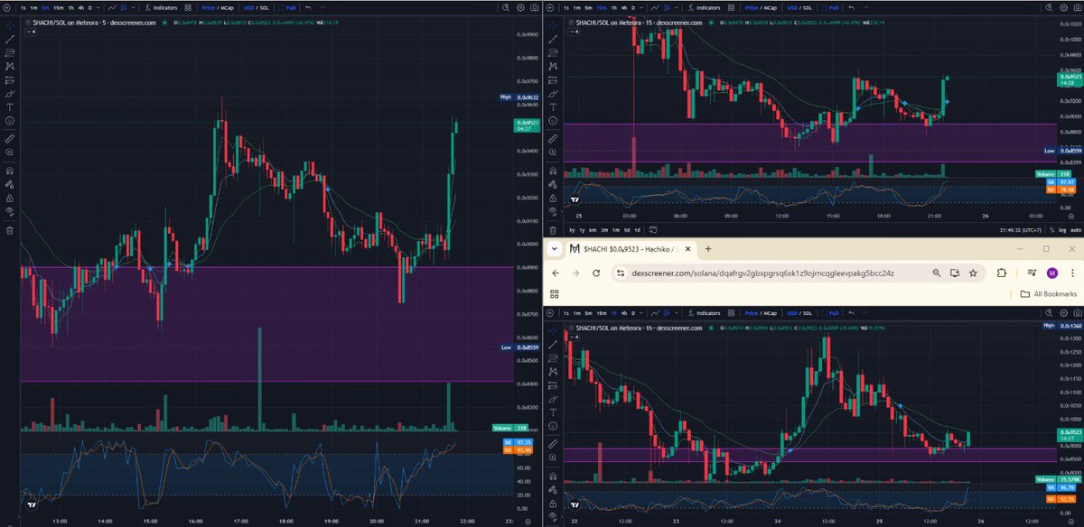Switch left chart to D interval
The width and height of the screenshot is (1084, 527).
(90, 7)
